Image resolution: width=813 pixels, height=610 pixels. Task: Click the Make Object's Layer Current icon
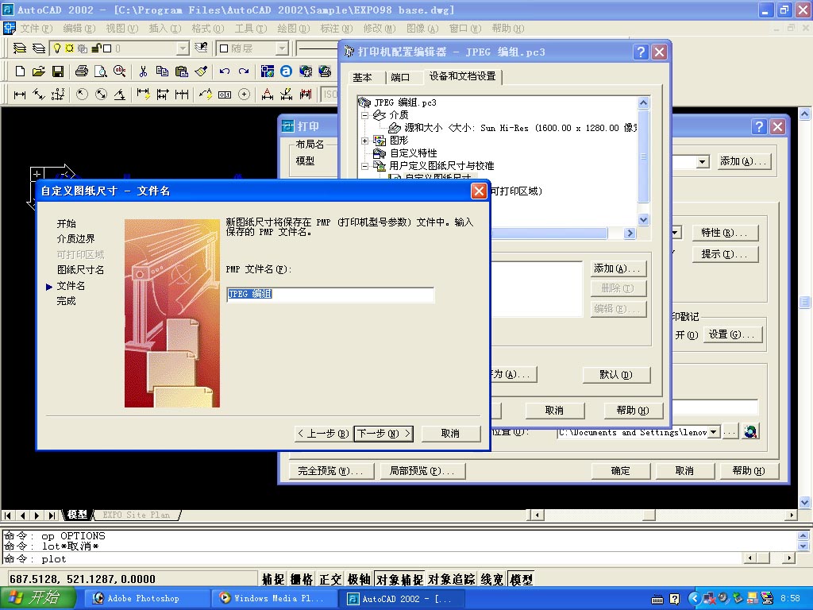pyautogui.click(x=20, y=48)
